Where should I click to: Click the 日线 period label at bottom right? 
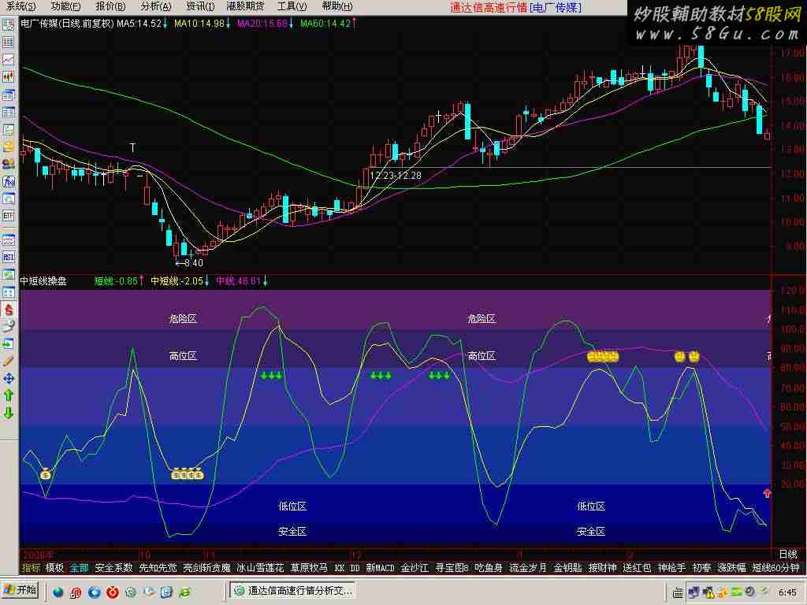click(x=788, y=554)
